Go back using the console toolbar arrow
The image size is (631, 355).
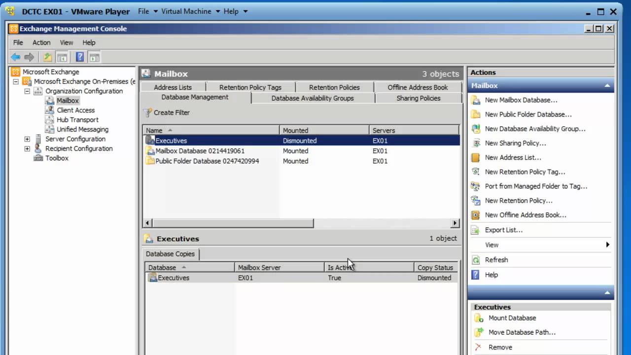(x=16, y=57)
